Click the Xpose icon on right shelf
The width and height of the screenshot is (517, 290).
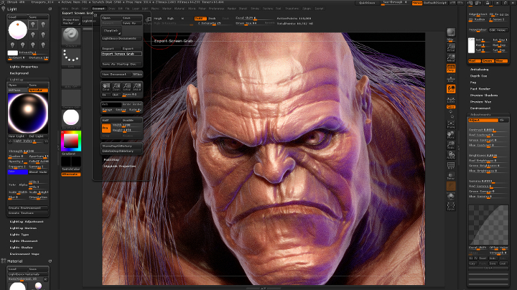point(451,207)
